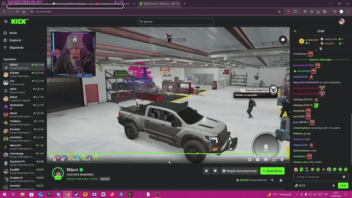This screenshot has height=198, width=352.
Task: Select the first quick emote in chat
Action: point(296,169)
